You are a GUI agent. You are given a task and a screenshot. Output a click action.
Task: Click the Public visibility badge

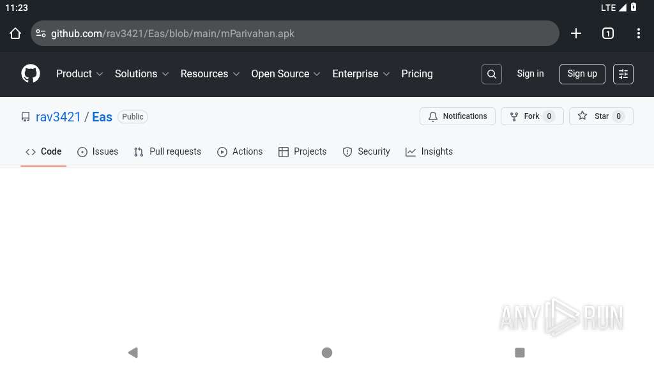(133, 117)
